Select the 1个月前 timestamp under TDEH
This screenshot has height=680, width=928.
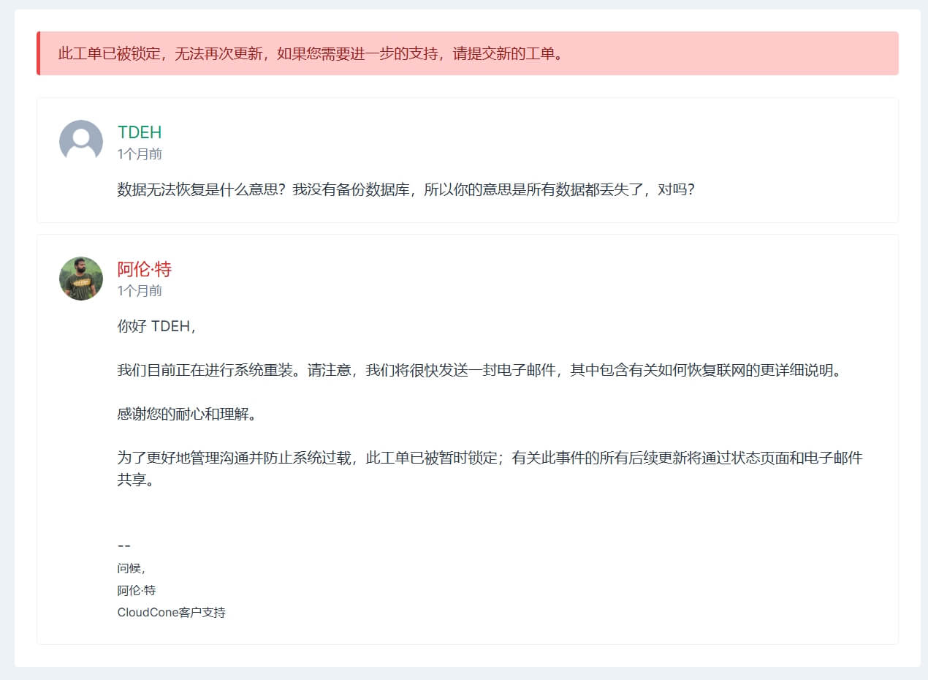point(138,154)
